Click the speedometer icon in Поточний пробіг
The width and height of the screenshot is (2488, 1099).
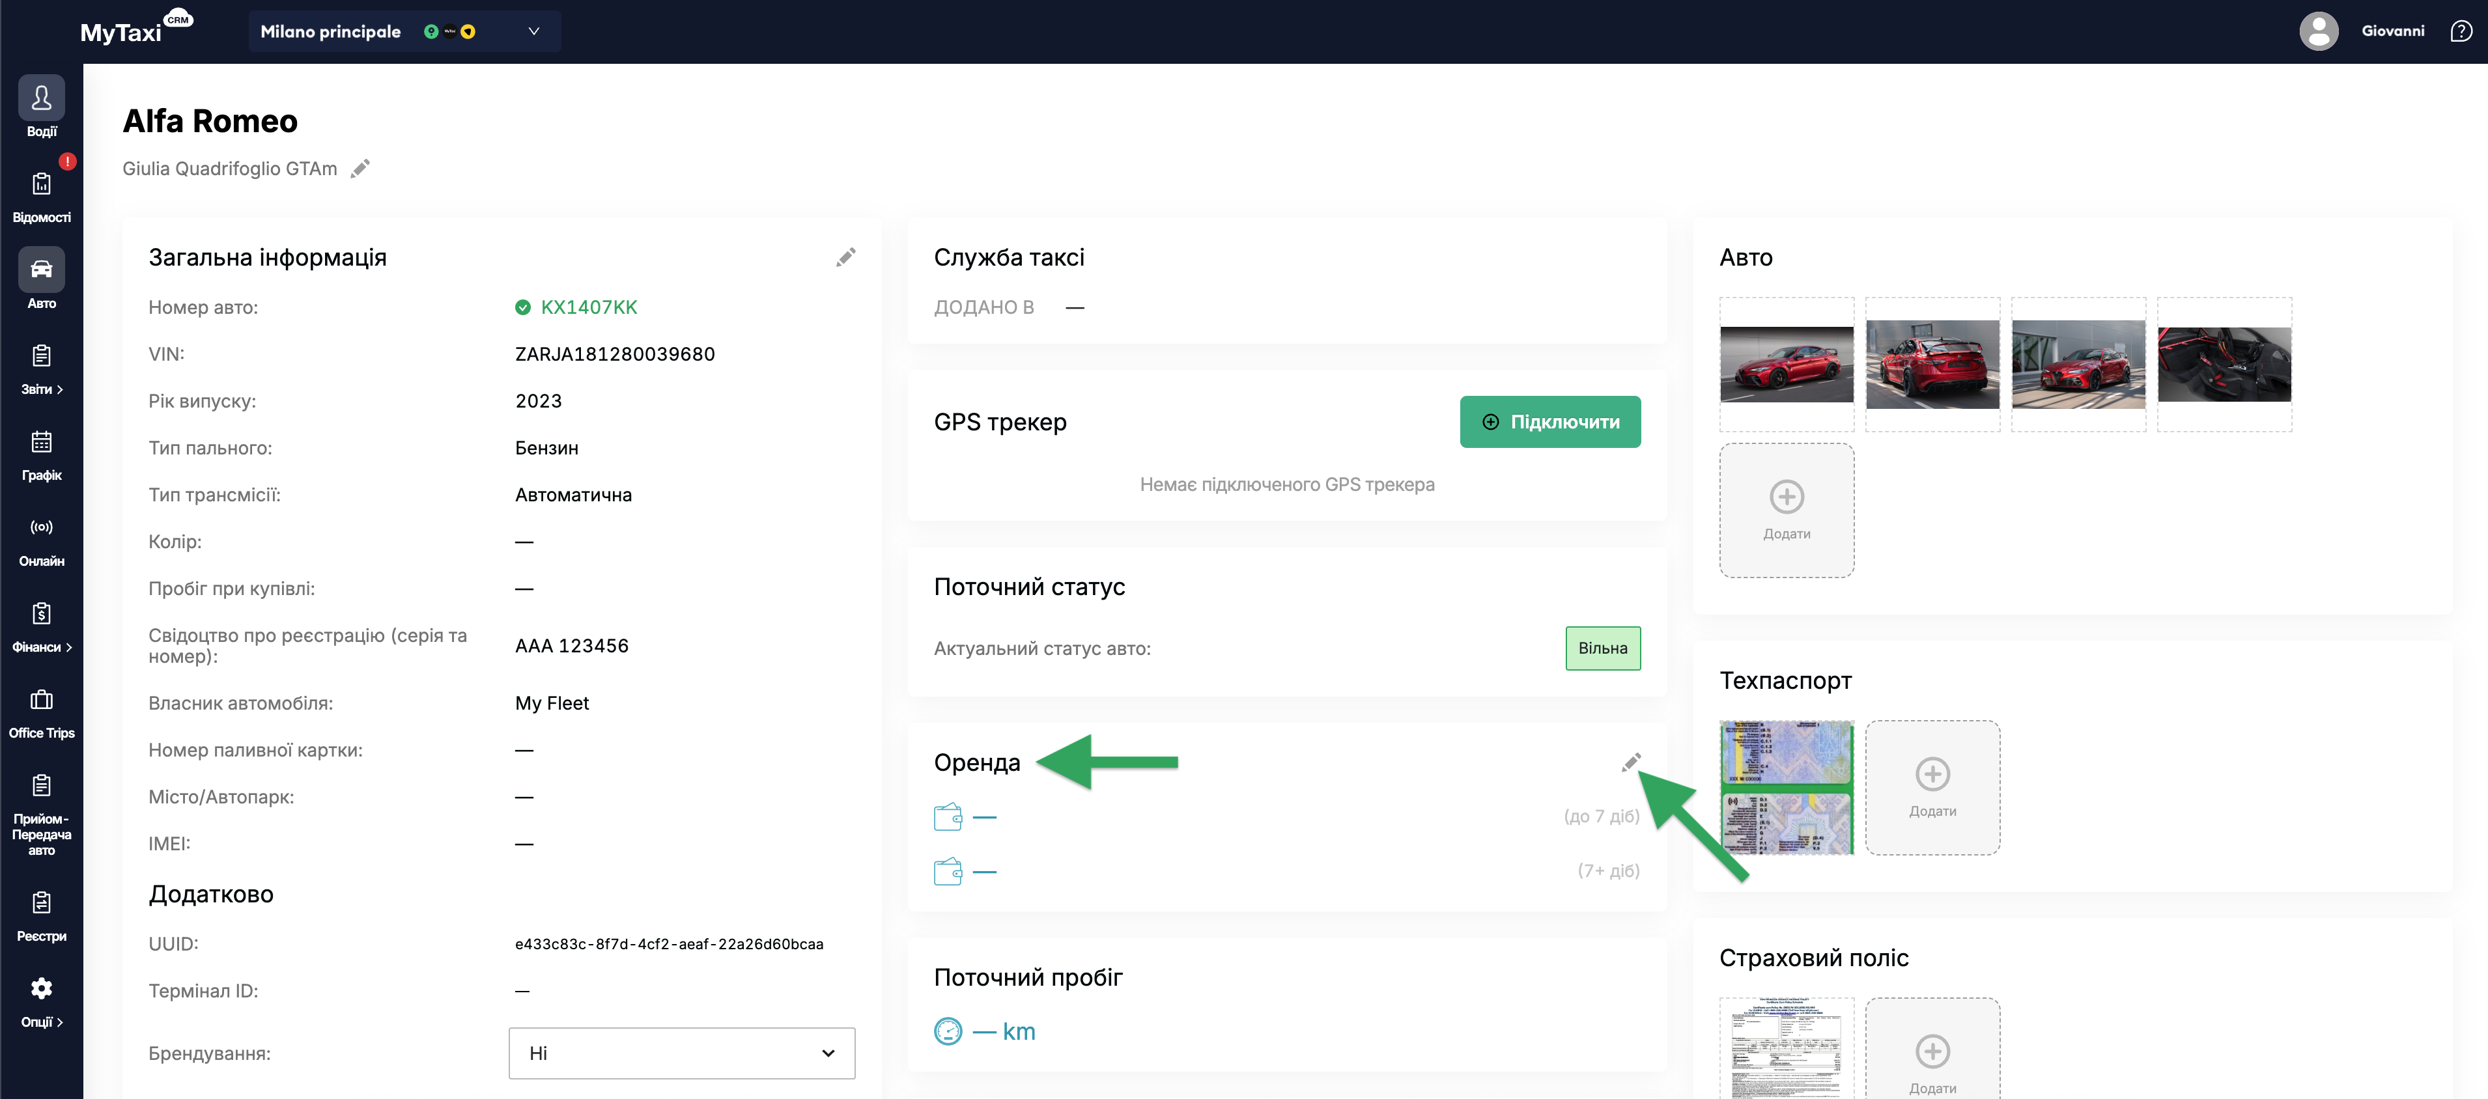[948, 1031]
